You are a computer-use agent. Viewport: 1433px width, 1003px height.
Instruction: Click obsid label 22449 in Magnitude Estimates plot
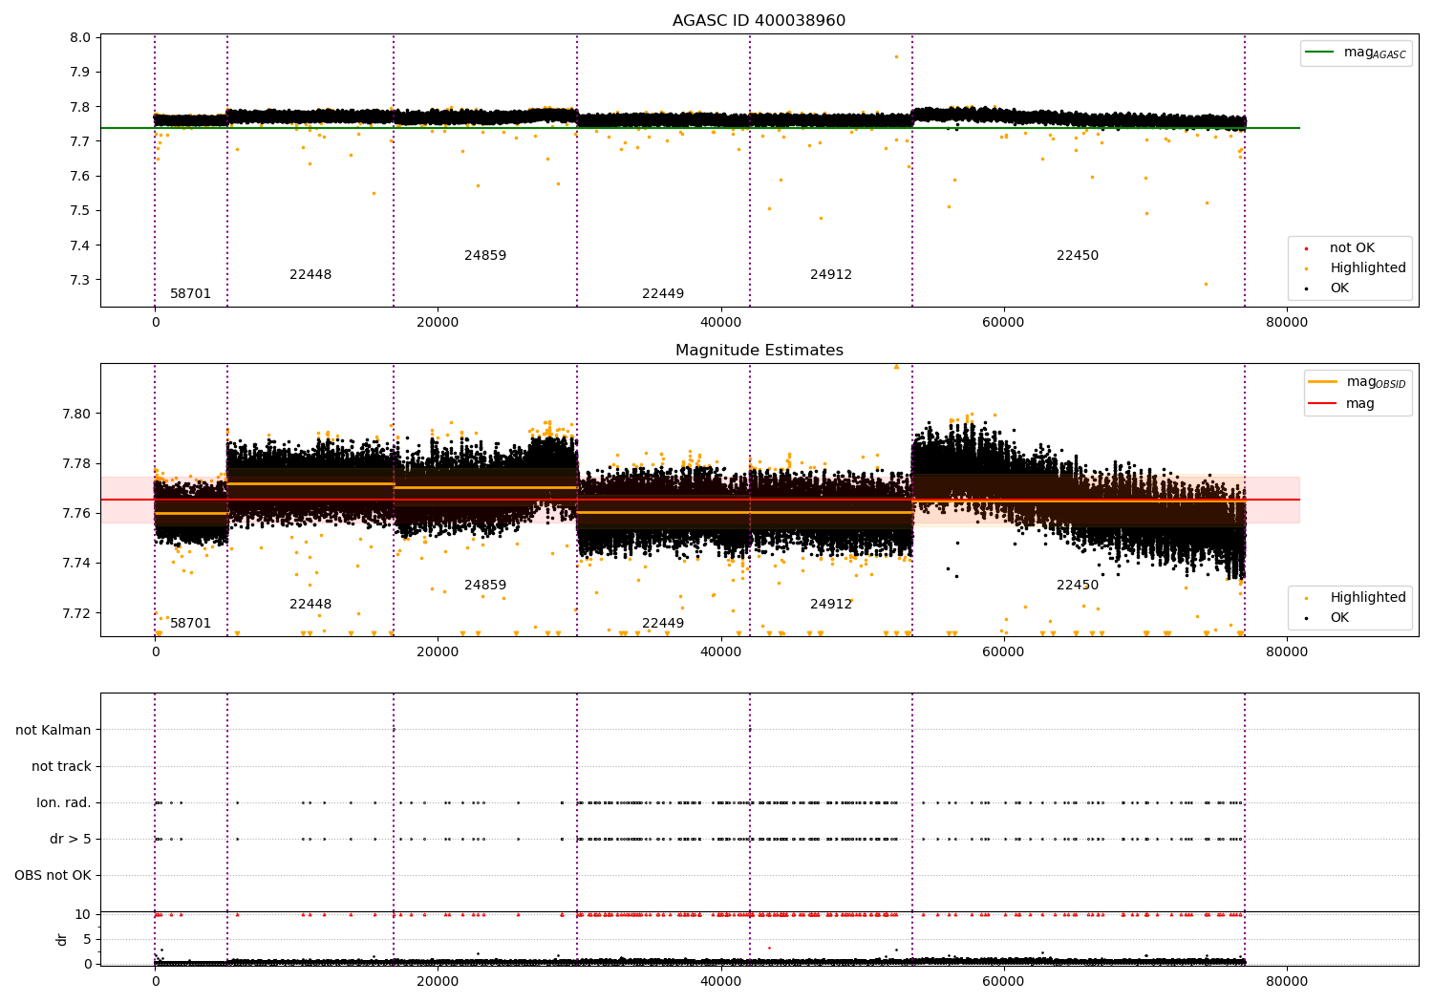(663, 623)
